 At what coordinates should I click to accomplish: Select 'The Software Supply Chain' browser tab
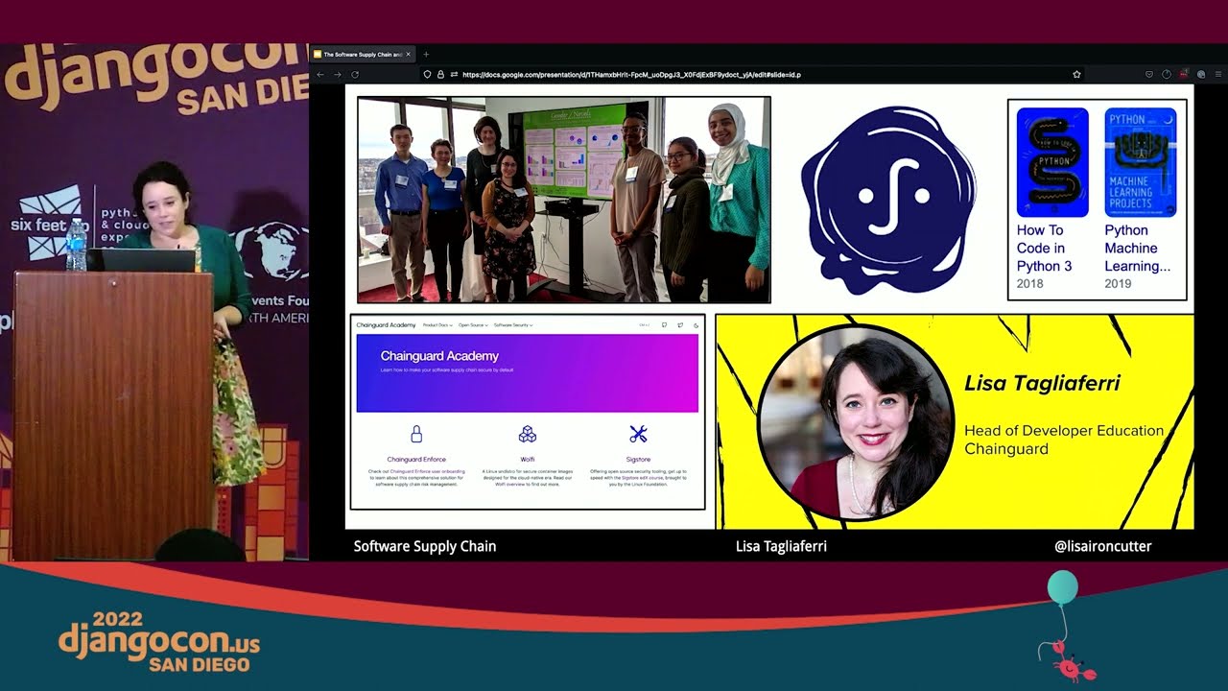click(363, 54)
